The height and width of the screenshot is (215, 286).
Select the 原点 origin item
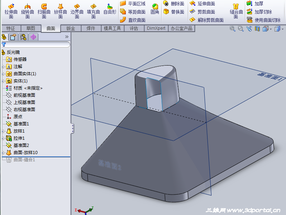(x=14, y=117)
